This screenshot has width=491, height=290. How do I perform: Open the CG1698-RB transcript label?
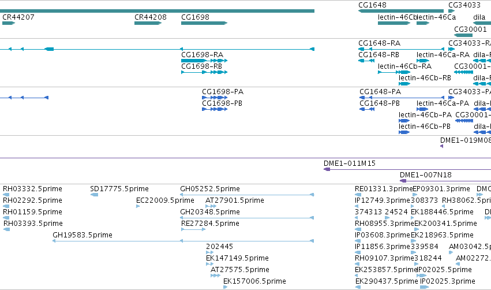click(x=202, y=66)
